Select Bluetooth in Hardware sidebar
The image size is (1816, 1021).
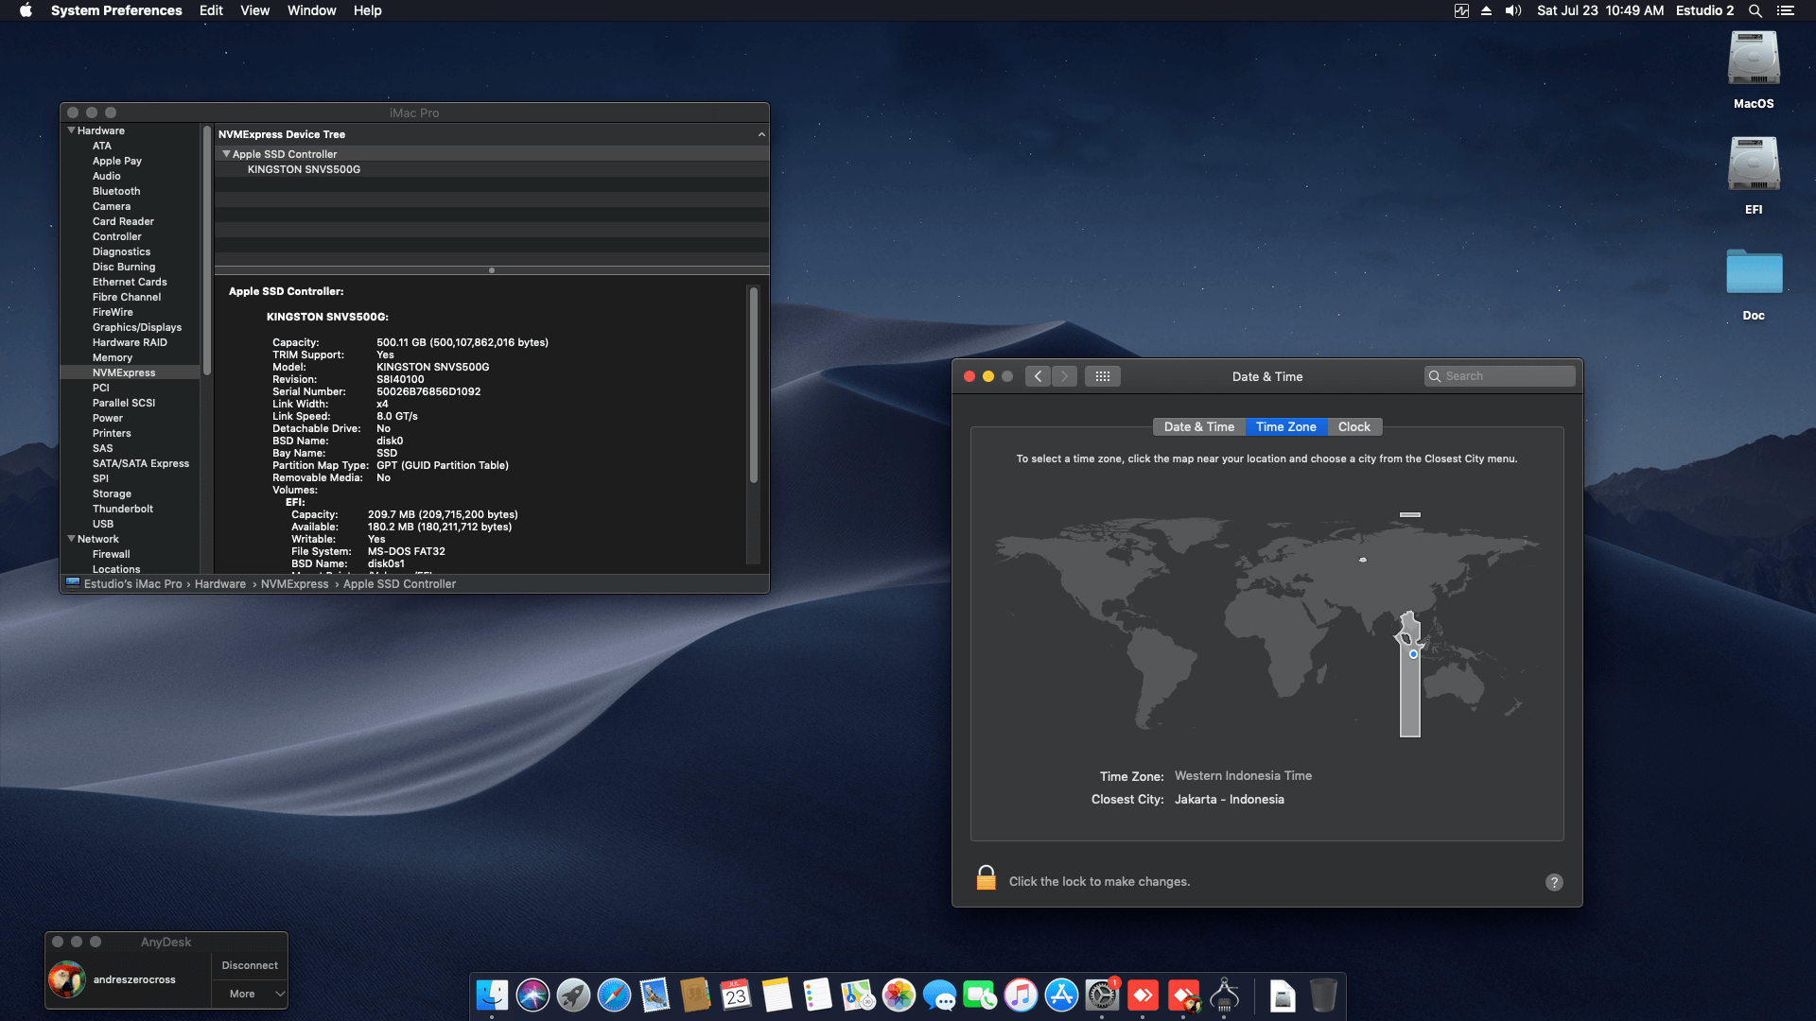coord(115,191)
